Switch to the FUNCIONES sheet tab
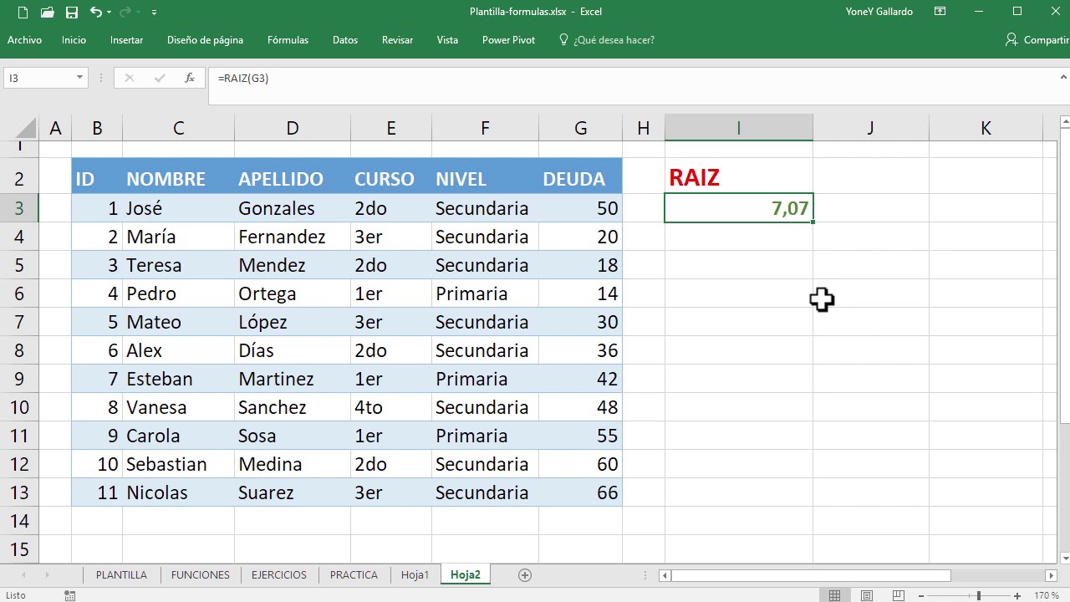Image resolution: width=1070 pixels, height=602 pixels. coord(200,575)
